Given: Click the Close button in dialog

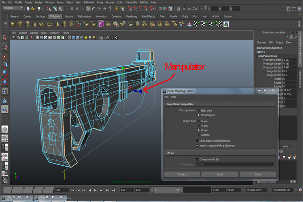Looking at the screenshot, I should pyautogui.click(x=258, y=174).
